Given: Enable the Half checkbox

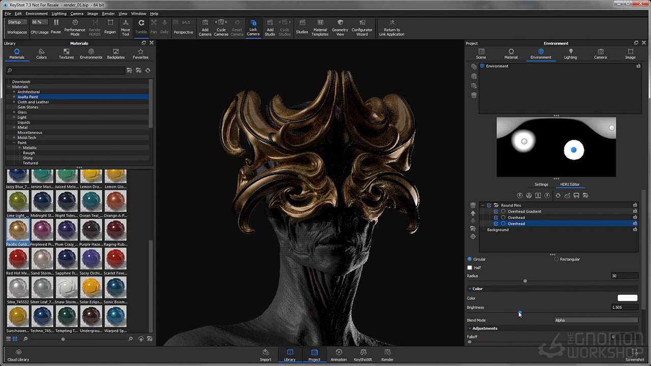Looking at the screenshot, I should coord(470,268).
